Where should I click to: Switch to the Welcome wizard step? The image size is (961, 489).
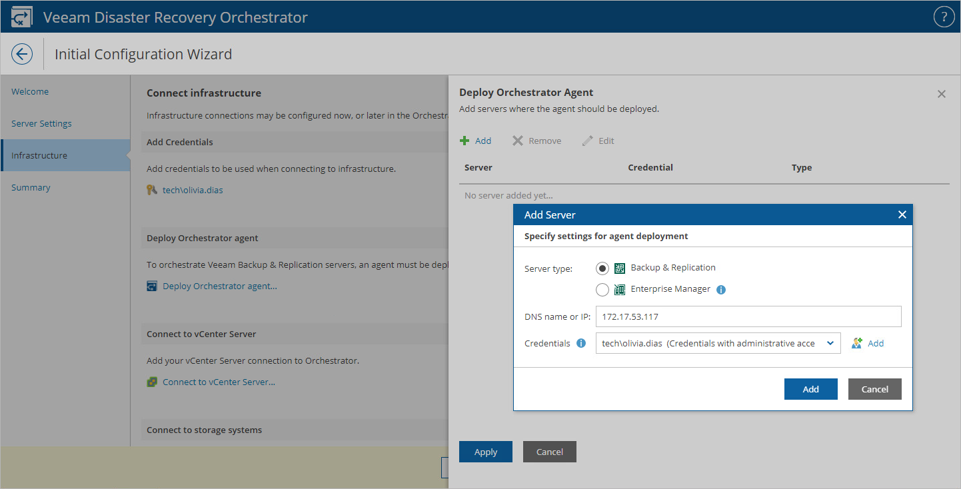[30, 92]
